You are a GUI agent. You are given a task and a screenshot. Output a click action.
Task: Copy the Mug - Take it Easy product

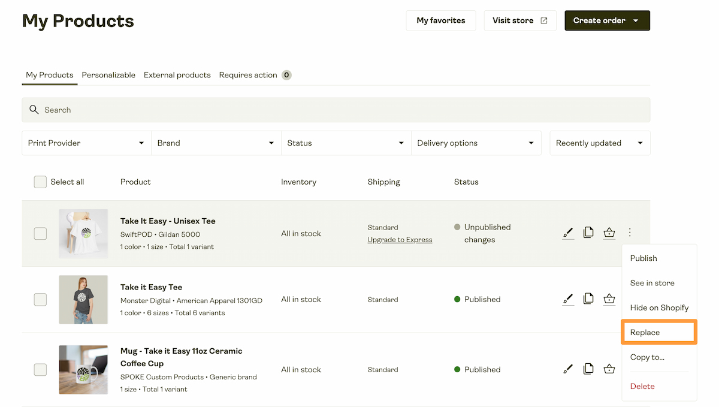coord(588,369)
